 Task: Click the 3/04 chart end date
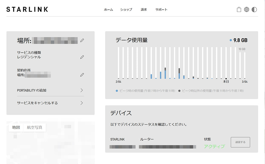pos(244,82)
